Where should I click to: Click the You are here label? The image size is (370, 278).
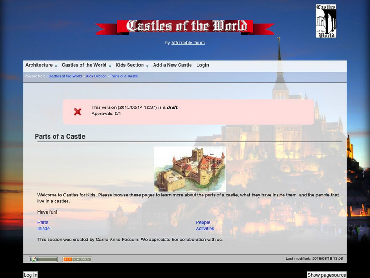click(36, 76)
